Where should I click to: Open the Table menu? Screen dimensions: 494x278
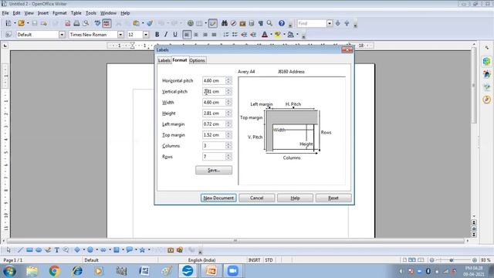pos(76,13)
